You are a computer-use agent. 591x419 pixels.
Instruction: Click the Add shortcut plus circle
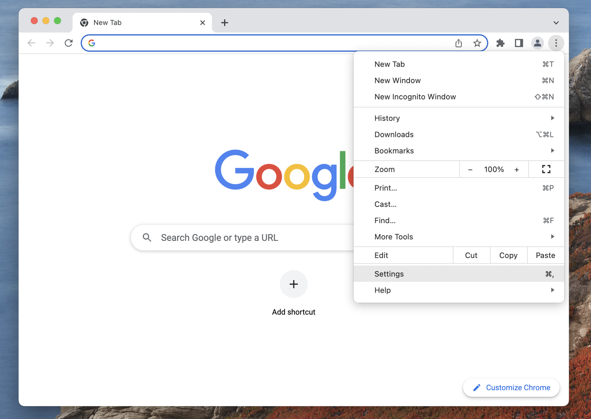point(294,284)
